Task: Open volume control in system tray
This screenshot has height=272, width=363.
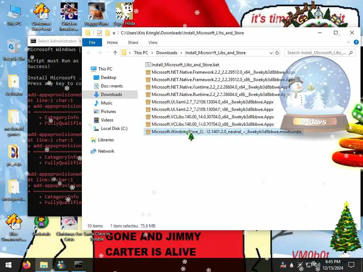Action: pyautogui.click(x=317, y=265)
